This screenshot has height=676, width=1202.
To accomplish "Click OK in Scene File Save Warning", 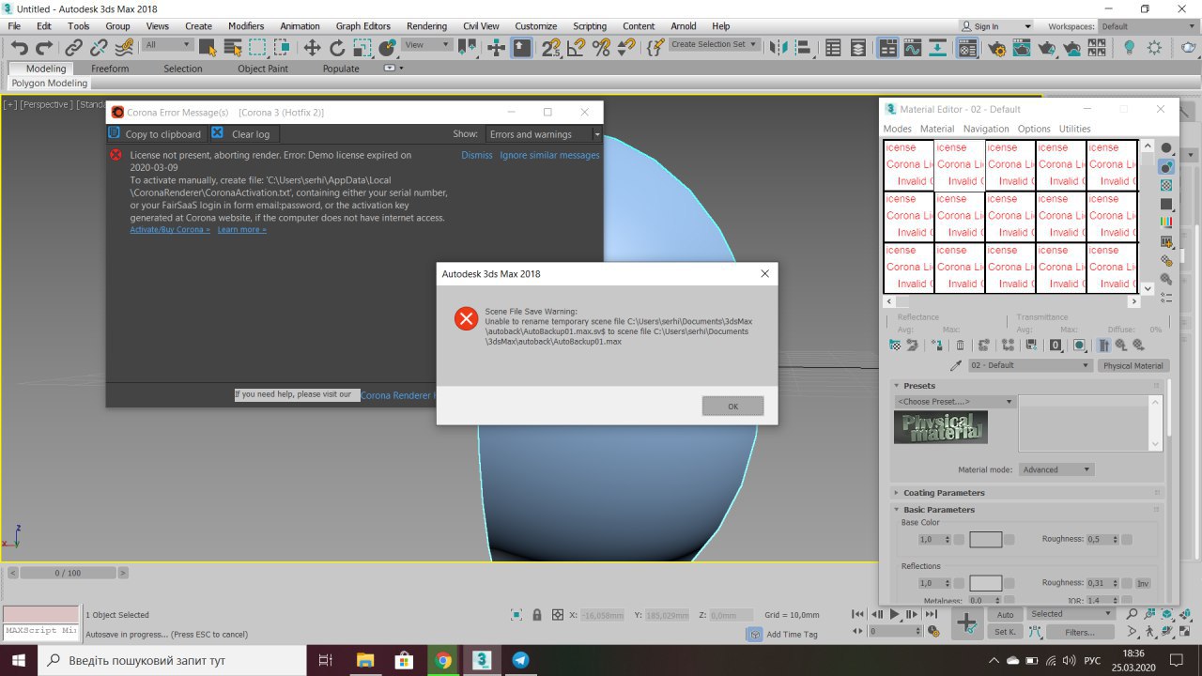I will pyautogui.click(x=732, y=407).
